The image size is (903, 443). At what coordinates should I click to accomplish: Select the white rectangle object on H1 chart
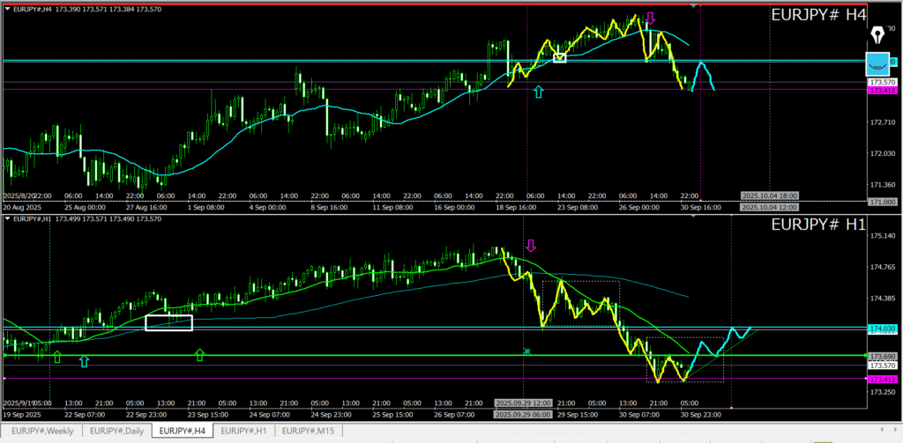coord(168,322)
